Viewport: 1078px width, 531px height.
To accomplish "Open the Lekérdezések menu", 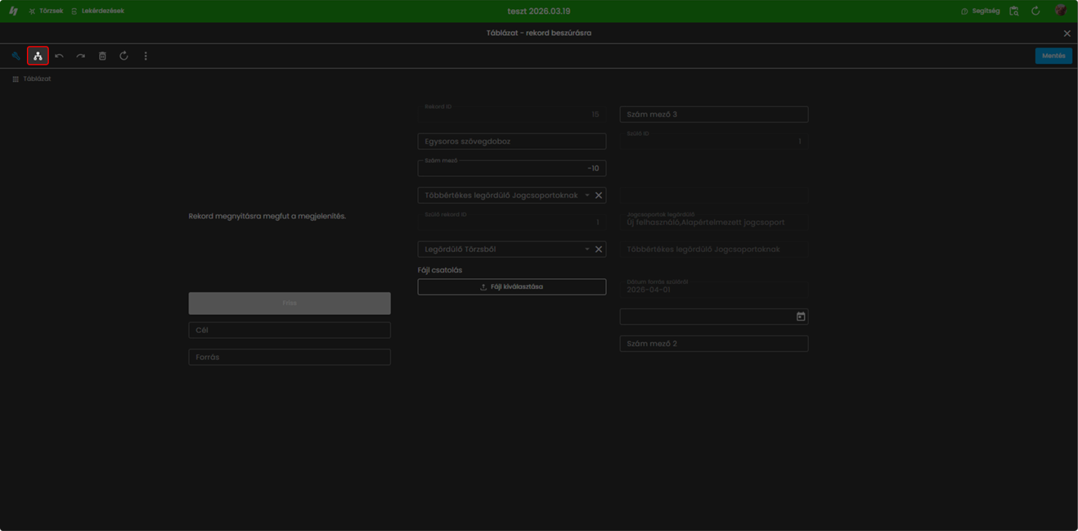I will [98, 11].
